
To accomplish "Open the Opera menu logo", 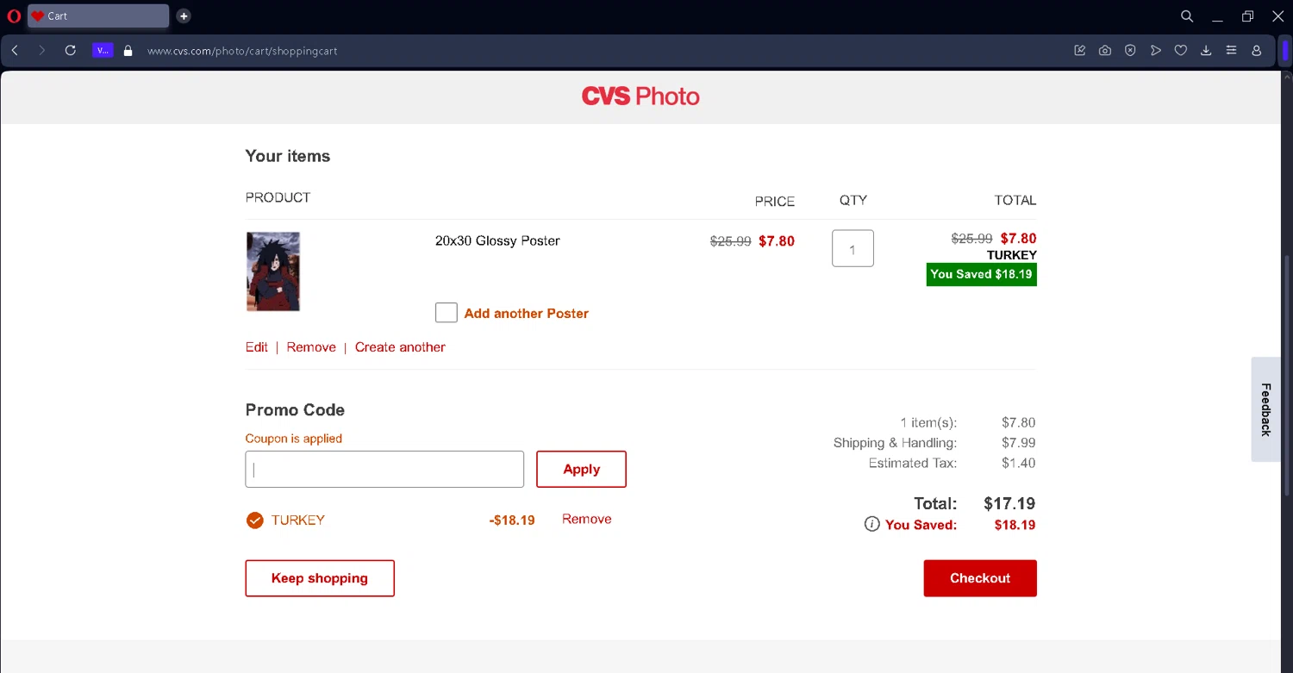I will [14, 16].
